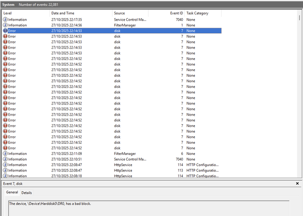Viewport: 303px width, 216px height.
Task: Click the Information icon on the 22:08:18 HttpService row
Action: [6, 176]
